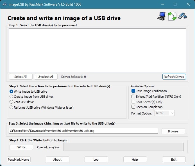
Task: Exit the application via Exit button
Action: (x=174, y=160)
